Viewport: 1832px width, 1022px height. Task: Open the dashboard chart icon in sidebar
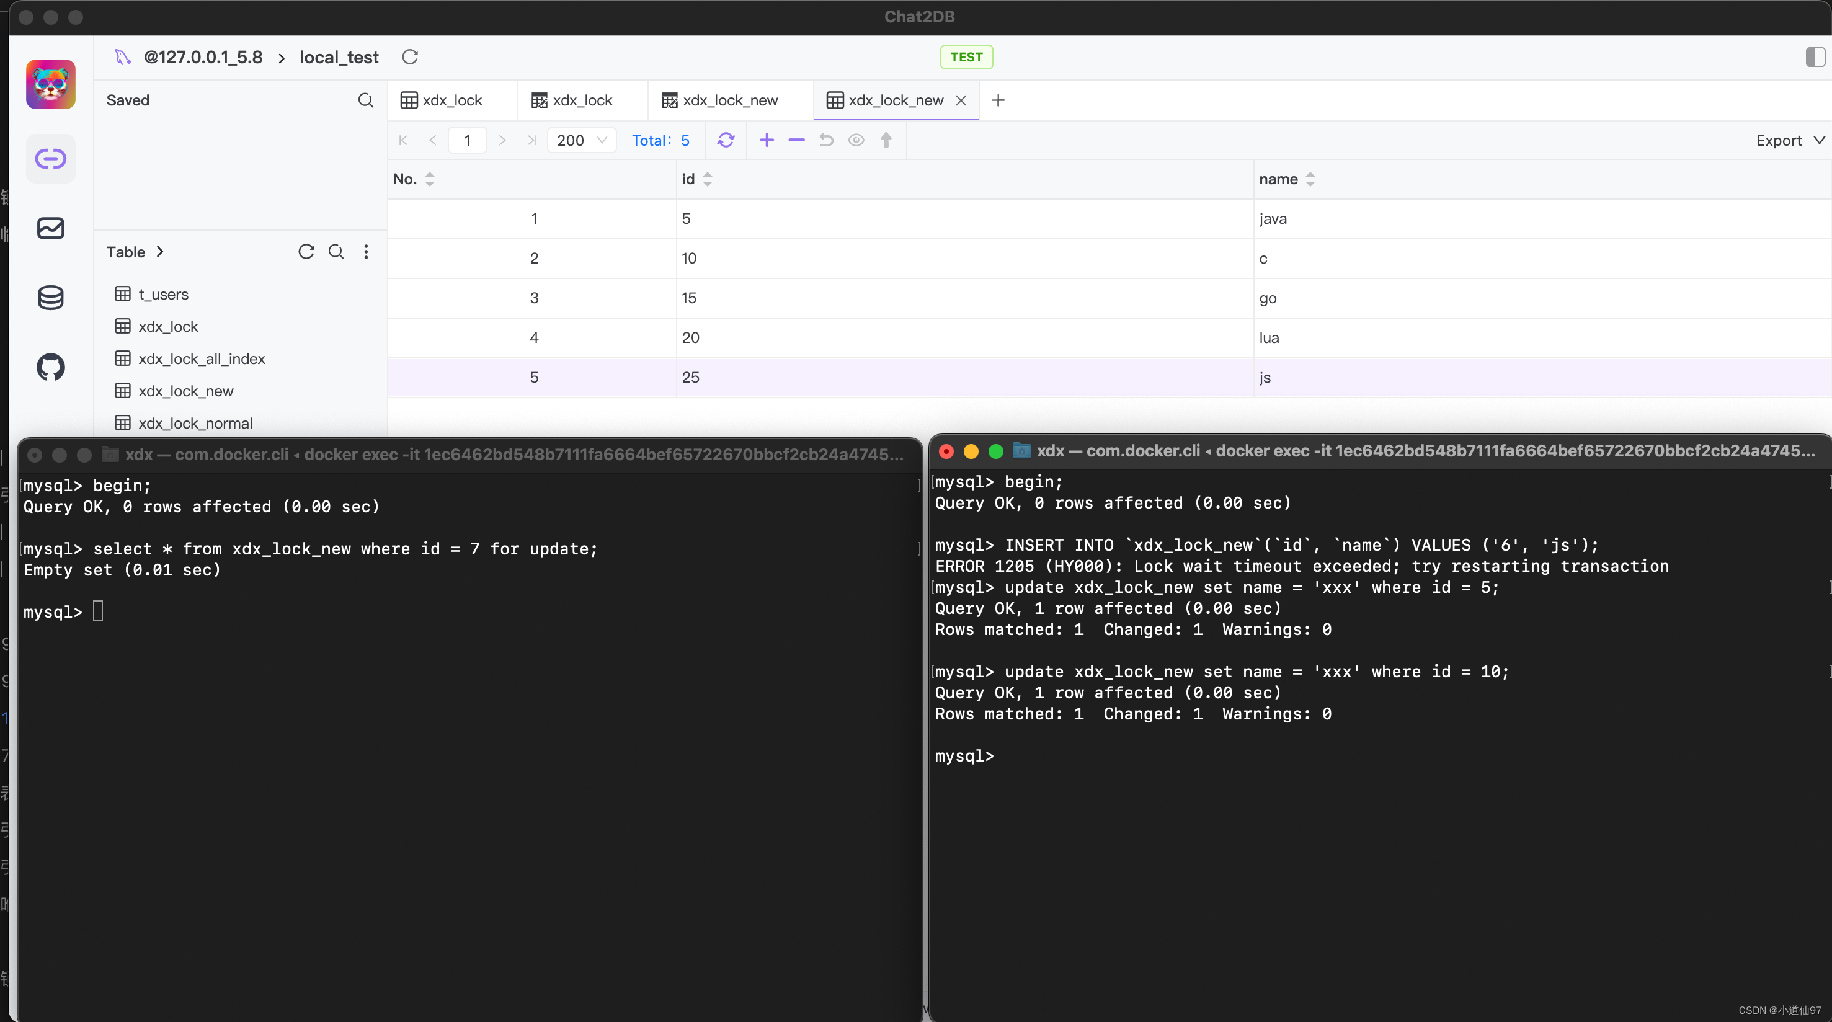pyautogui.click(x=50, y=228)
